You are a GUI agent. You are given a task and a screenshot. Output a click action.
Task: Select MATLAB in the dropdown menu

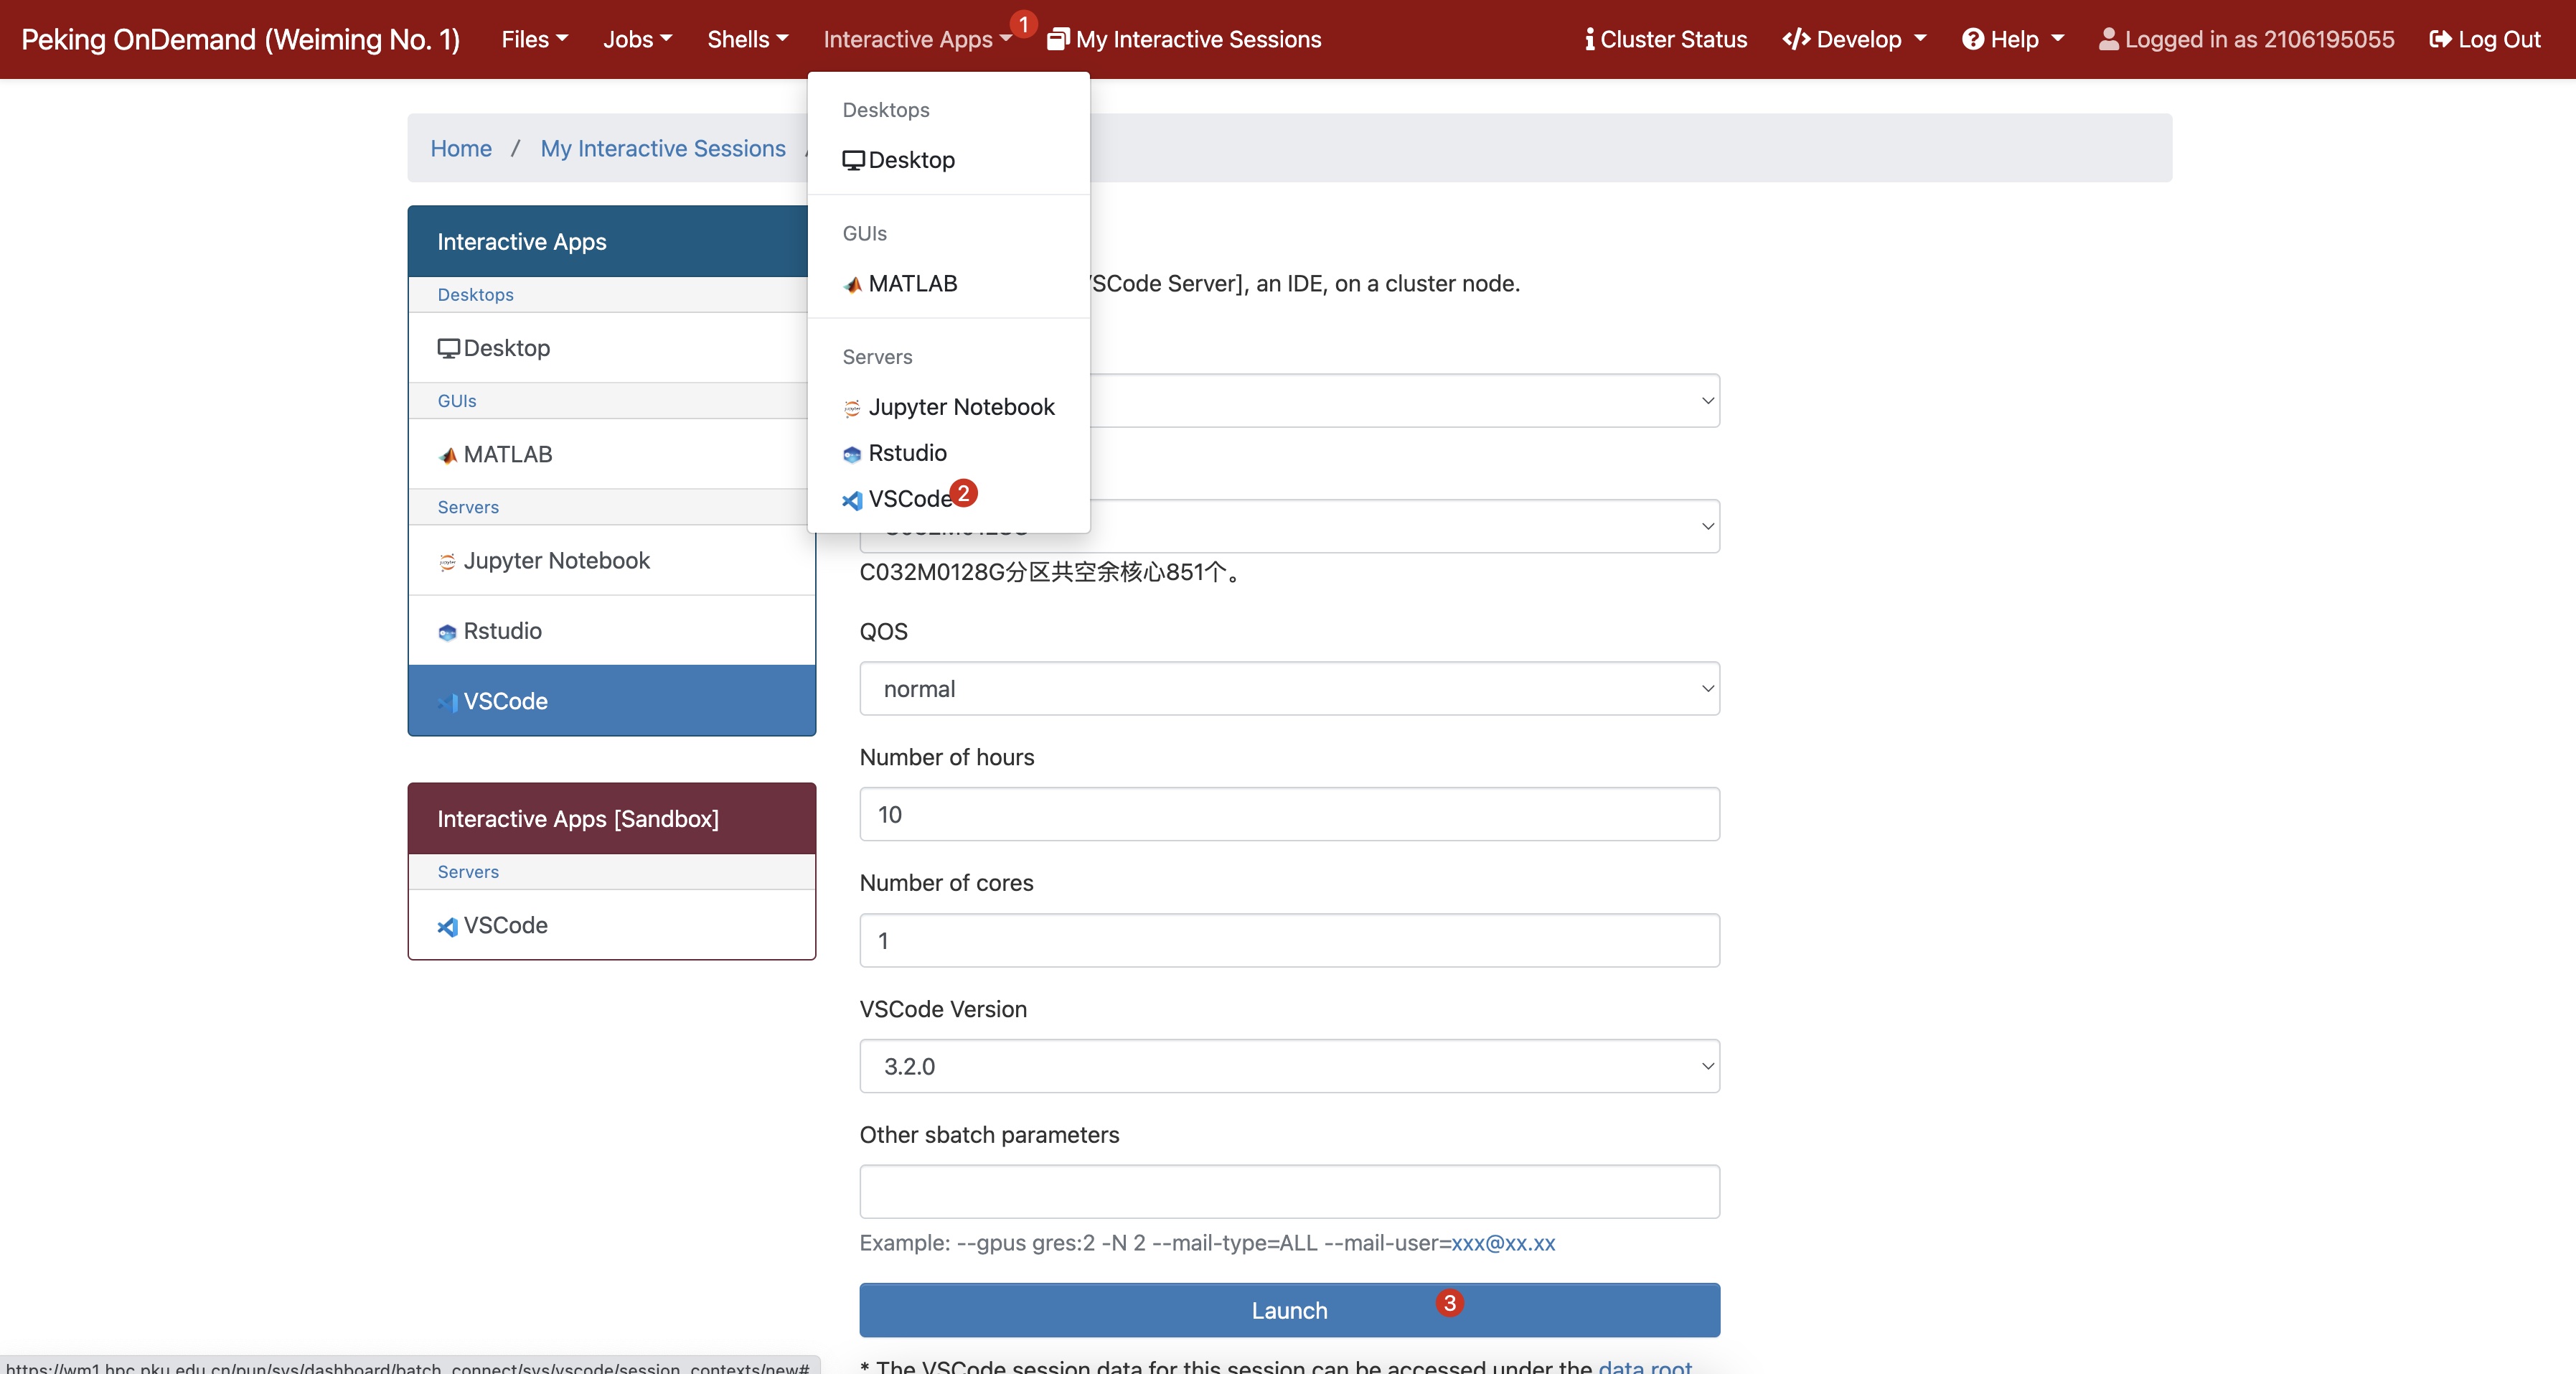(948, 284)
